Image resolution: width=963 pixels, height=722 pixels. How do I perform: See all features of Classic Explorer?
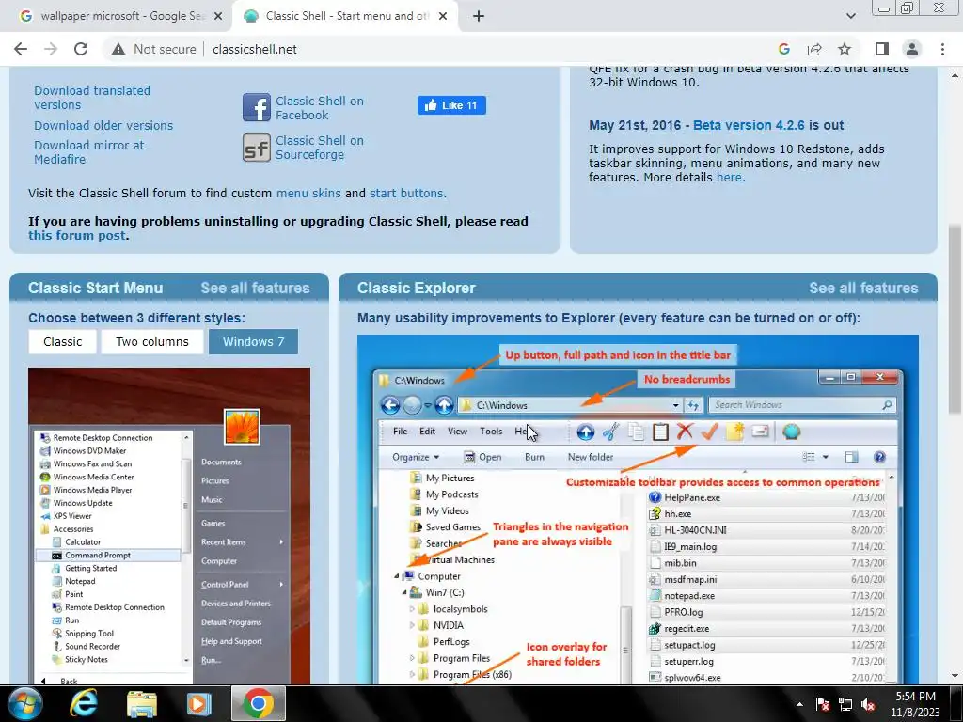click(x=863, y=288)
